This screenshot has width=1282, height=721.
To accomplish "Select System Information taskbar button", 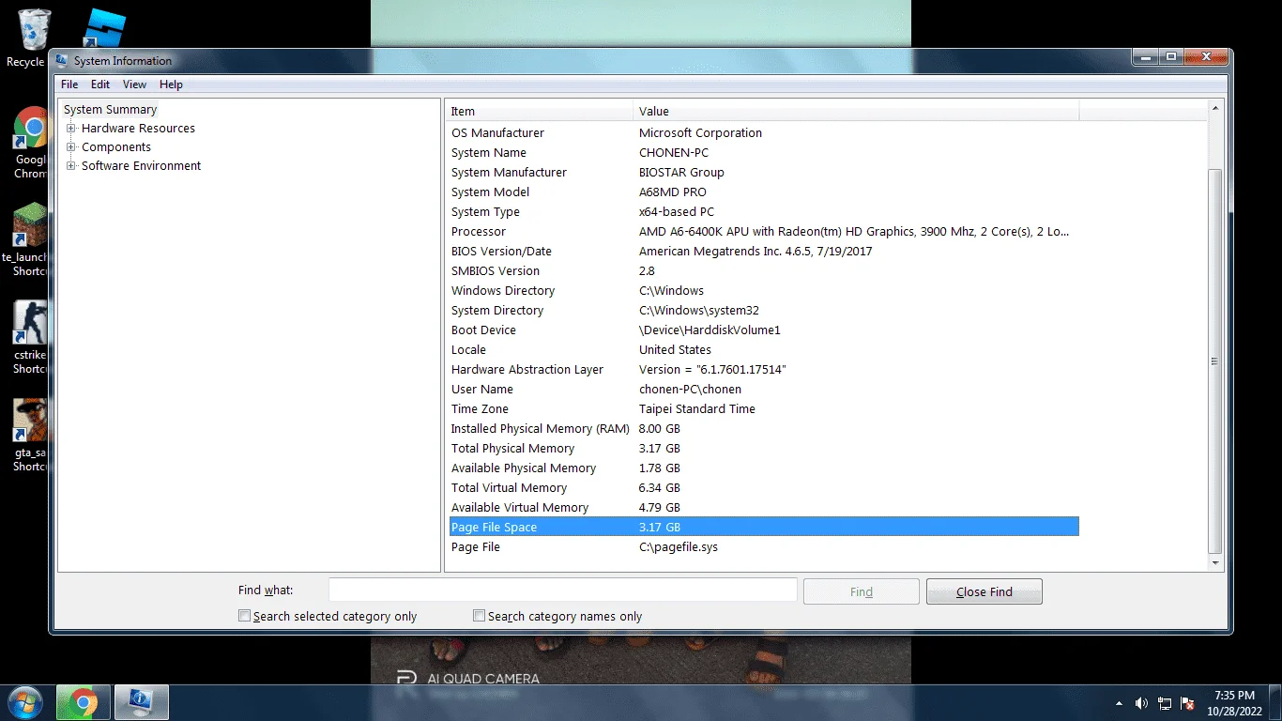I will coord(141,702).
